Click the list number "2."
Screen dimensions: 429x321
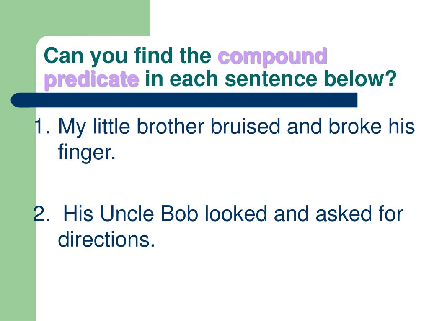tap(41, 214)
